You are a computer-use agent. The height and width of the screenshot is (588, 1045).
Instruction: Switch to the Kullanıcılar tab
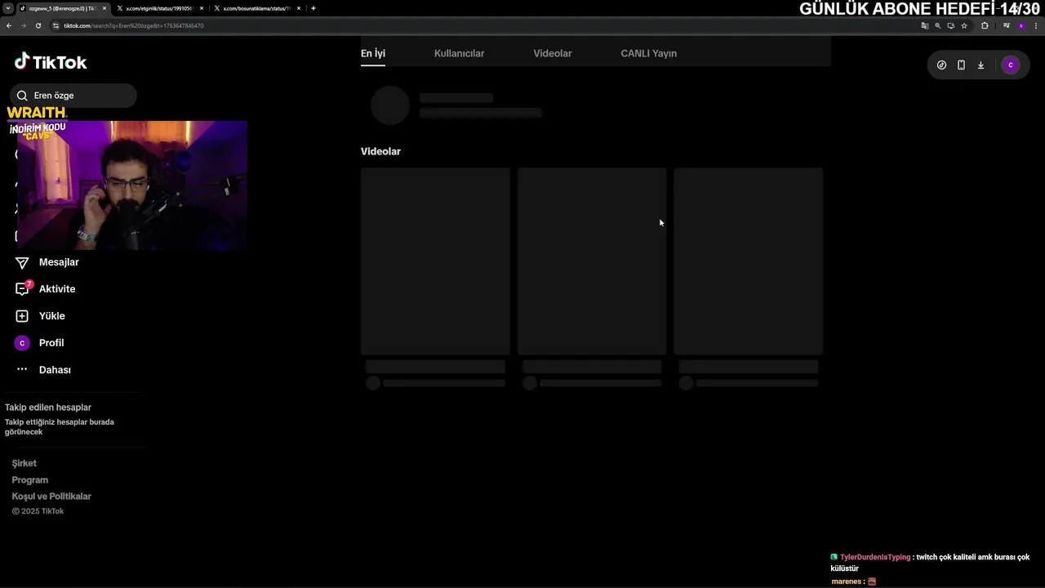click(x=459, y=53)
